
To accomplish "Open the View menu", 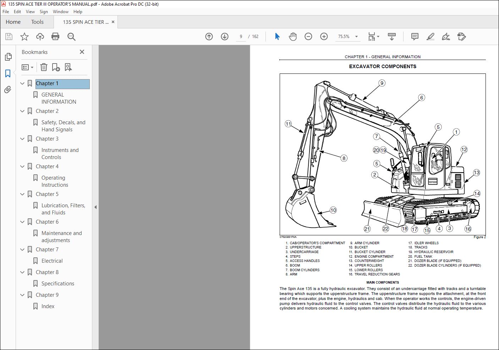I will tap(30, 12).
